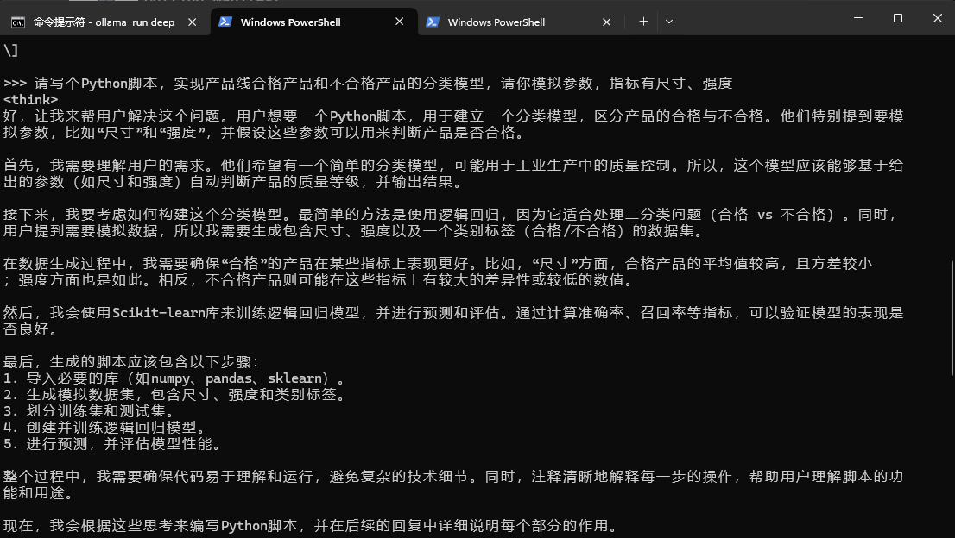Close the terminal window
955x538 pixels.
(x=938, y=18)
